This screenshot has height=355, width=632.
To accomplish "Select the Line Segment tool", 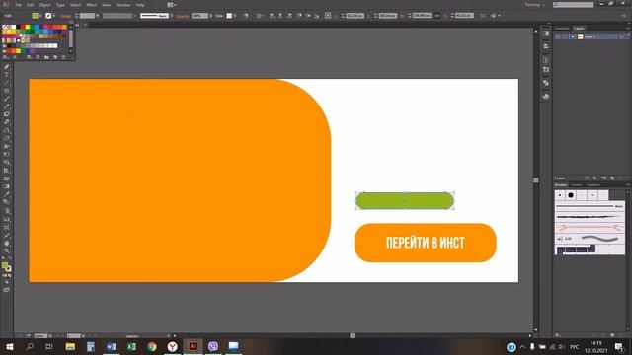I will click(7, 83).
